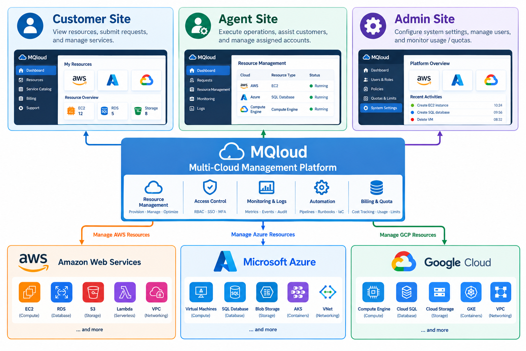526x351 pixels.
Task: Click the GKE containers icon
Action: [471, 292]
